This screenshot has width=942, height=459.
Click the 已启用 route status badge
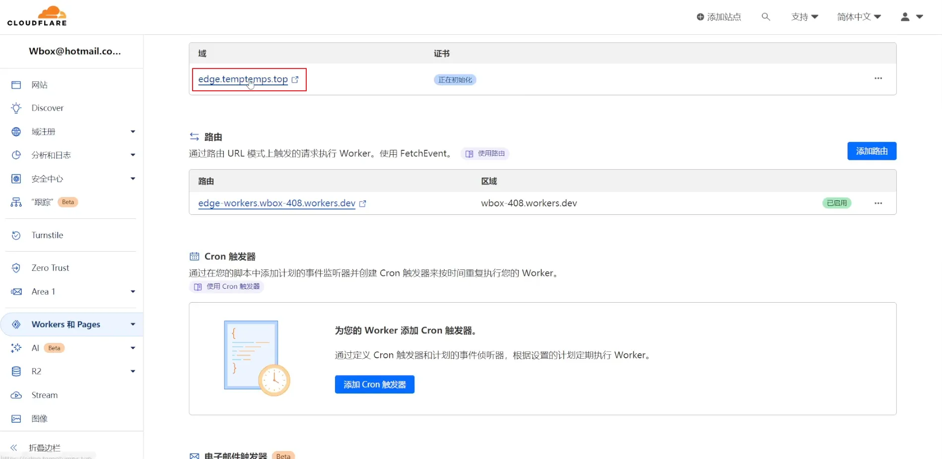(837, 203)
